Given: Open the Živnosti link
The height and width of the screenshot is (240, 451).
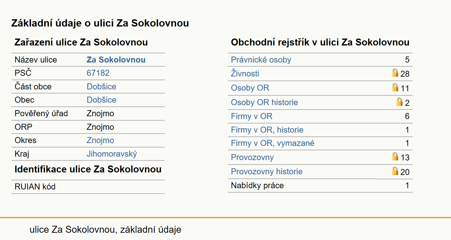Looking at the screenshot, I should [x=245, y=74].
